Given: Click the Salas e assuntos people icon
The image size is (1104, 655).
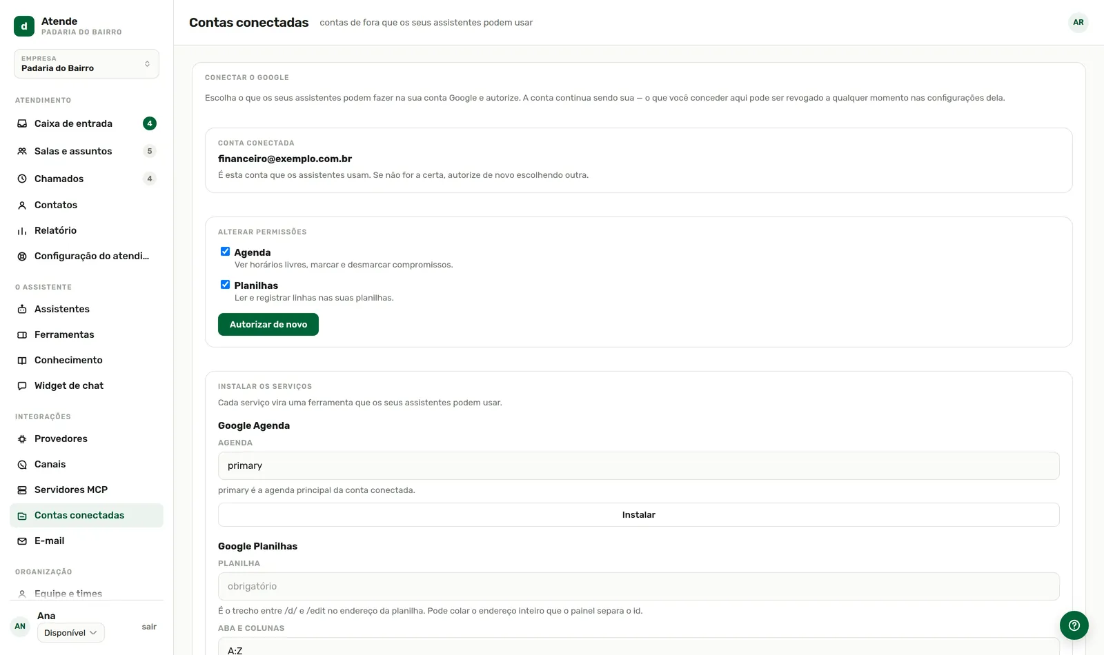Looking at the screenshot, I should coord(22,151).
